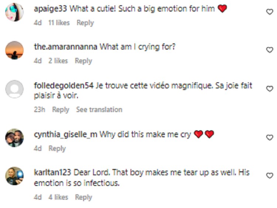Heart the comment by karltan123
Screen dimensions: 277x208
[x=270, y=176]
